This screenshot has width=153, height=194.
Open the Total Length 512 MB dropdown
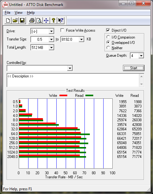click(x=51, y=48)
